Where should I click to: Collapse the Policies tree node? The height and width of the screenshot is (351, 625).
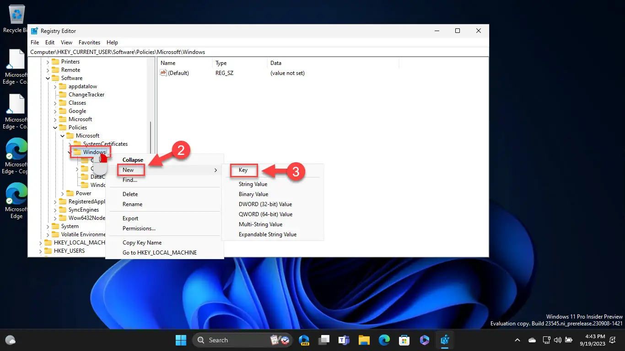coord(55,128)
